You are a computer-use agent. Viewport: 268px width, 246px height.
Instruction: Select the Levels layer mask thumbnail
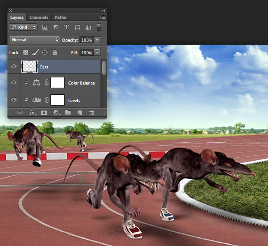[x=58, y=100]
